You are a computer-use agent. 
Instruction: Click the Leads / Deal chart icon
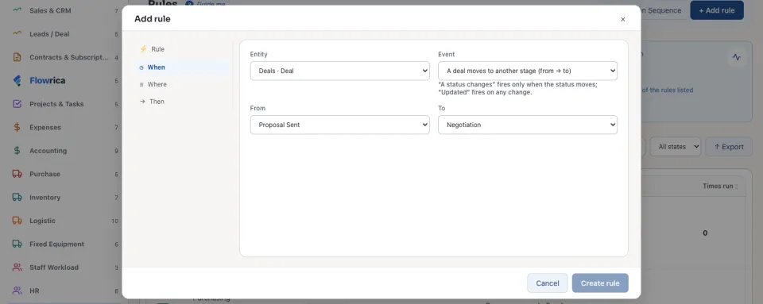(x=17, y=34)
